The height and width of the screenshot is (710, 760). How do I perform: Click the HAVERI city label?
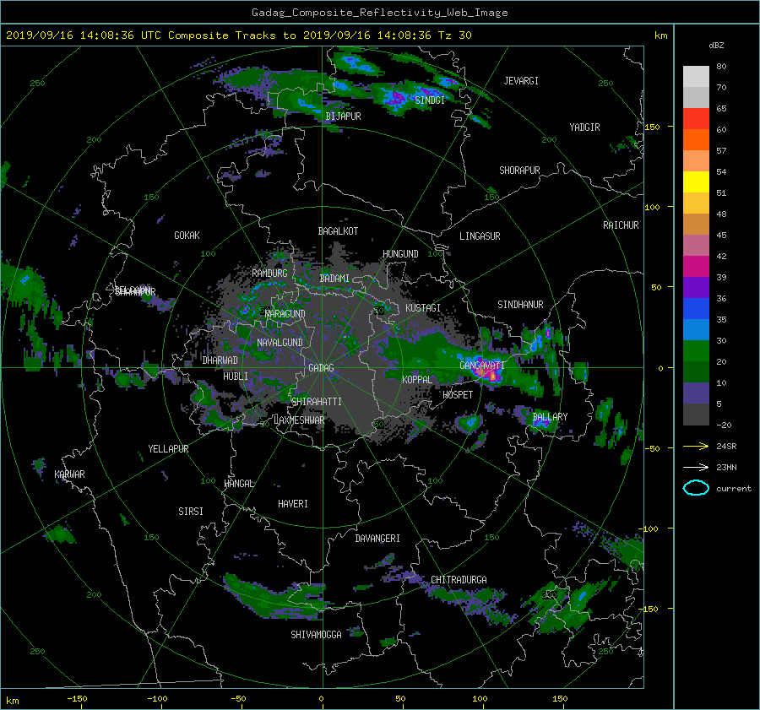[x=293, y=504]
